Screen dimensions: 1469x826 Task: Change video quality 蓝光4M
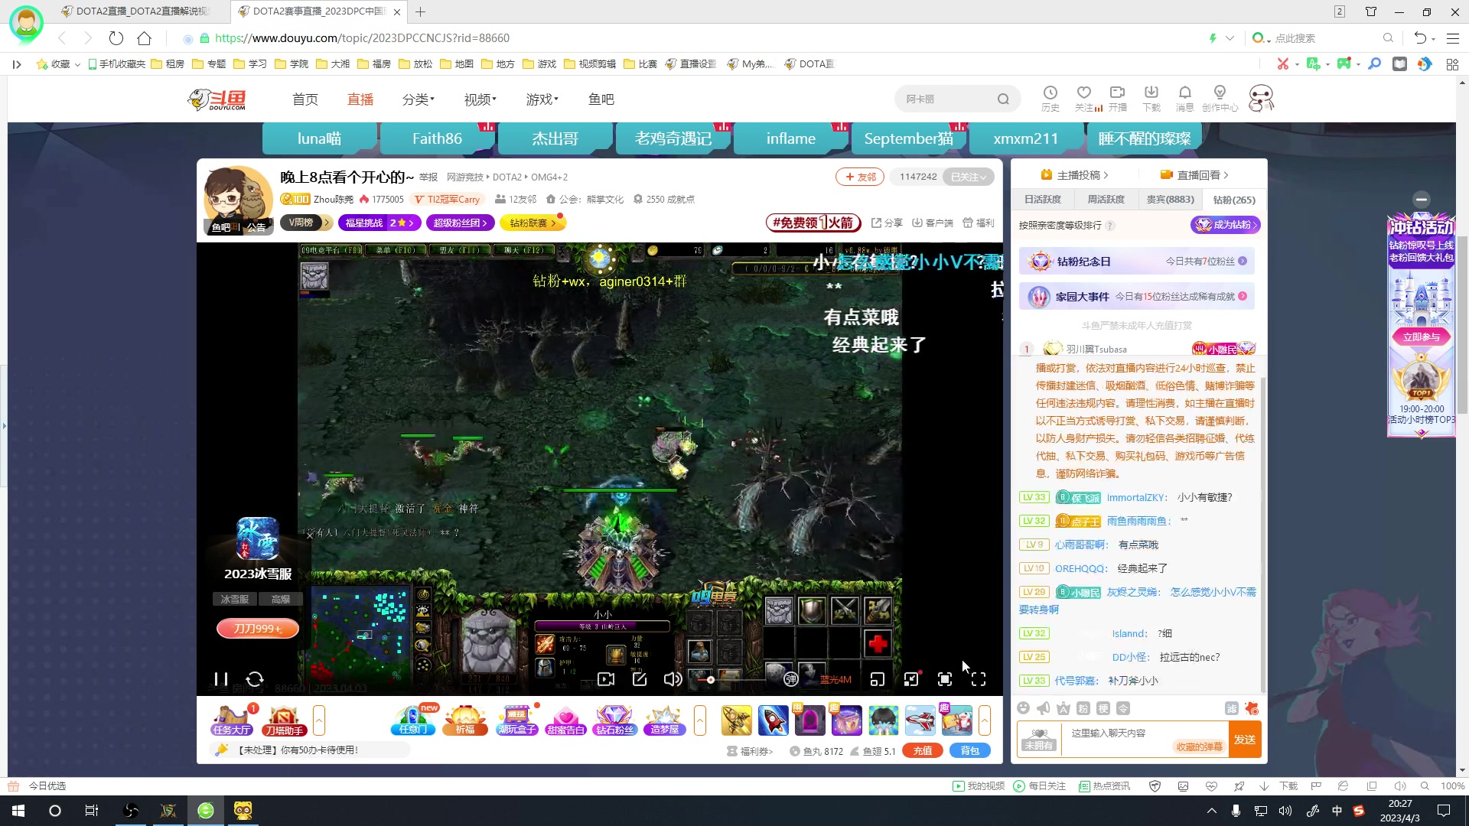[835, 680]
